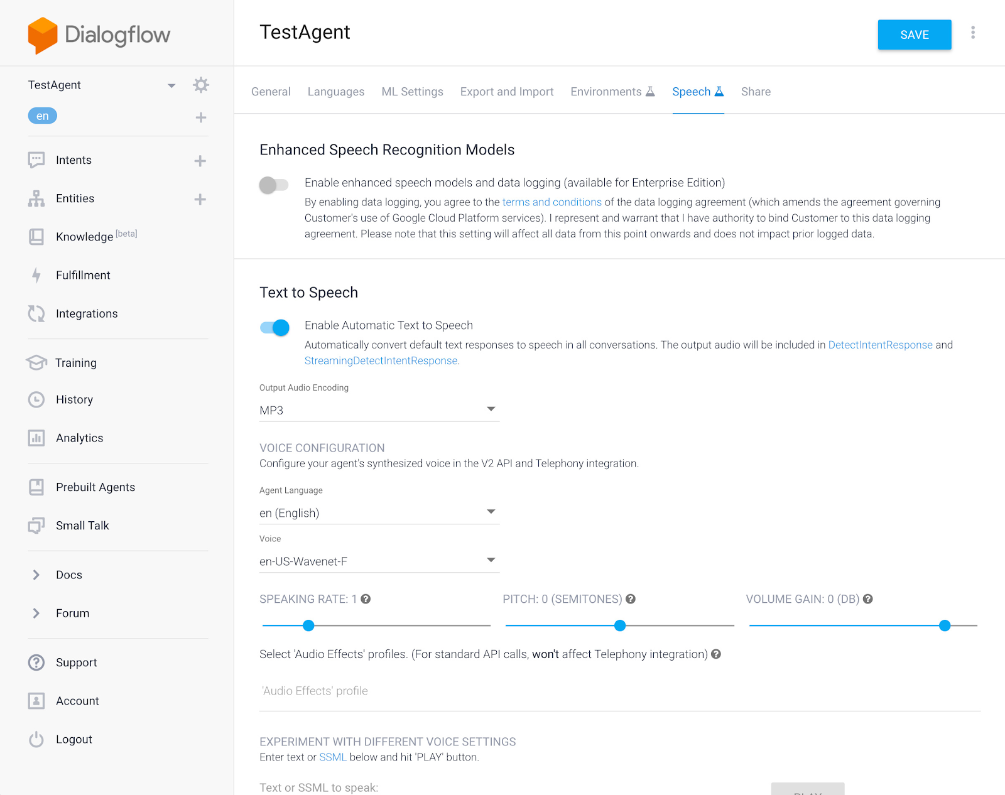
Task: Click the blue SAVE button
Action: pyautogui.click(x=915, y=35)
